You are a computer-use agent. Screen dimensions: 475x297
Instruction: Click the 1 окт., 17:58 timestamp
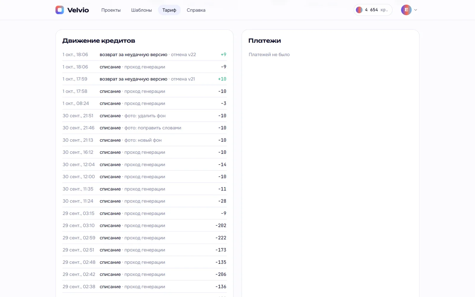[x=75, y=91]
